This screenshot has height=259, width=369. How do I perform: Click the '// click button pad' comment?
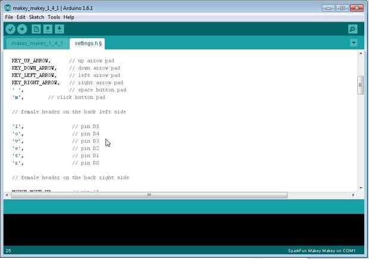pos(77,97)
